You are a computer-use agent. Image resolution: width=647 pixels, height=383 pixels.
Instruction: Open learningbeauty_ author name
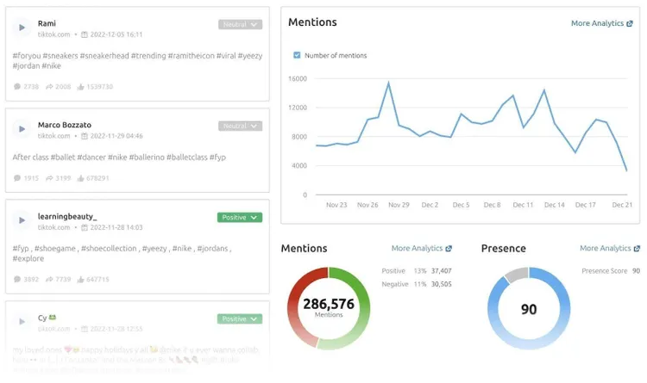click(66, 217)
